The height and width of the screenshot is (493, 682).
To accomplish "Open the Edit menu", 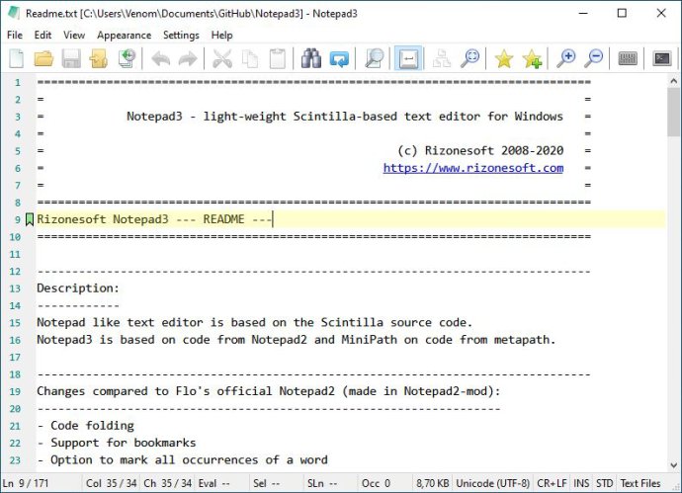I will pyautogui.click(x=43, y=35).
